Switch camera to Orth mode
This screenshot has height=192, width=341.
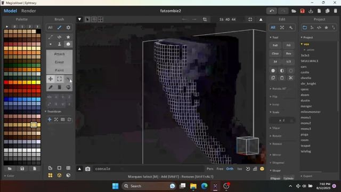click(230, 169)
